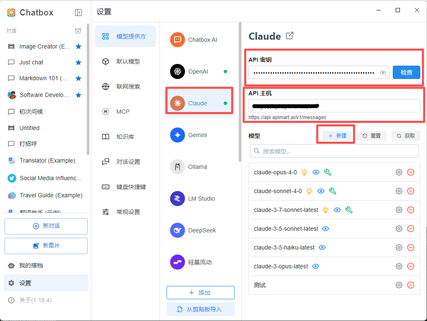The height and width of the screenshot is (321, 427).
Task: Click 从剪贴板导入 button
Action: coord(200,309)
